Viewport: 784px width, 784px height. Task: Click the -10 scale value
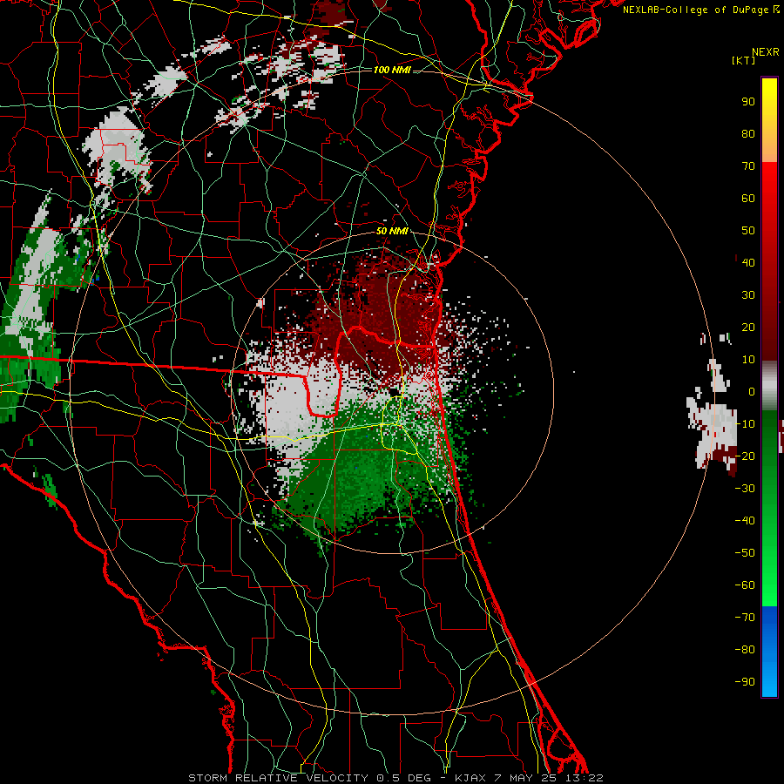pos(745,424)
